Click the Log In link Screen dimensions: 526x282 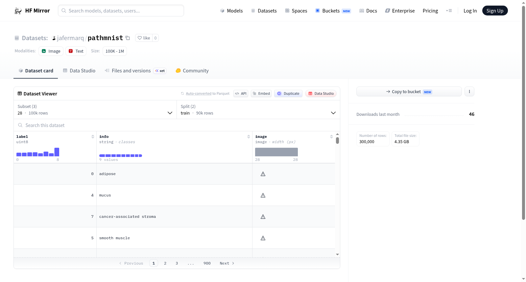tap(470, 11)
